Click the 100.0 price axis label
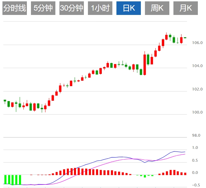Screen dimensions: 206x188 coord(197,112)
